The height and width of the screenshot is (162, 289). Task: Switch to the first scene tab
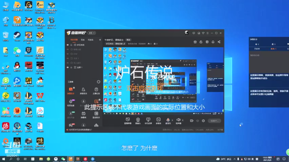point(74,40)
